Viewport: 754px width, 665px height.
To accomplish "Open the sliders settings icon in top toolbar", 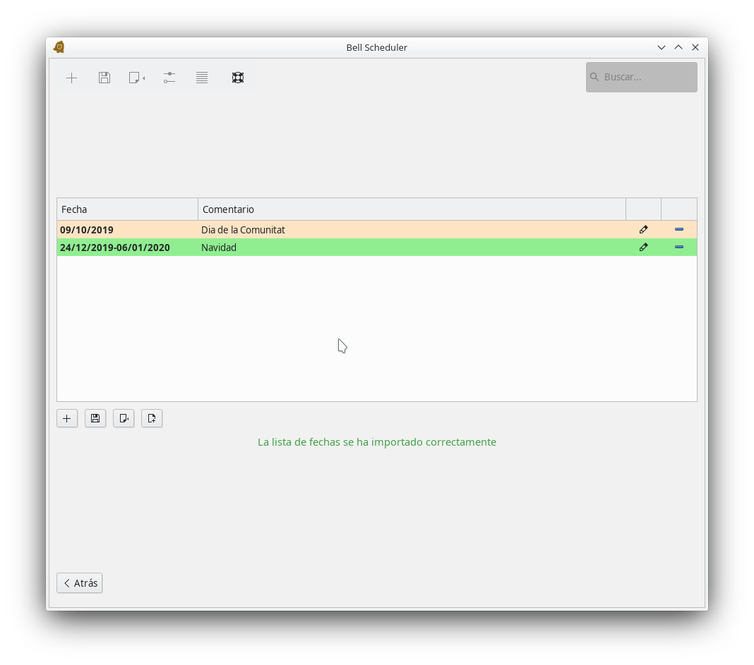I will coord(169,78).
